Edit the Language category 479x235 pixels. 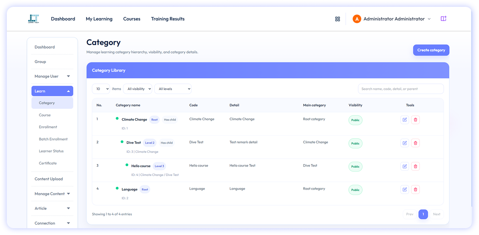(x=405, y=189)
